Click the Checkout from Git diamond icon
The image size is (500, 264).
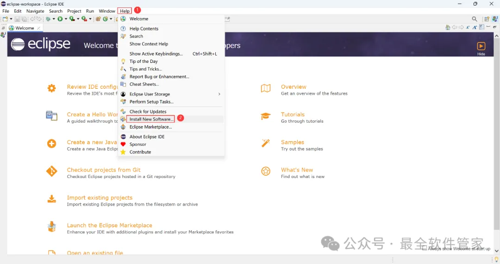click(x=52, y=172)
